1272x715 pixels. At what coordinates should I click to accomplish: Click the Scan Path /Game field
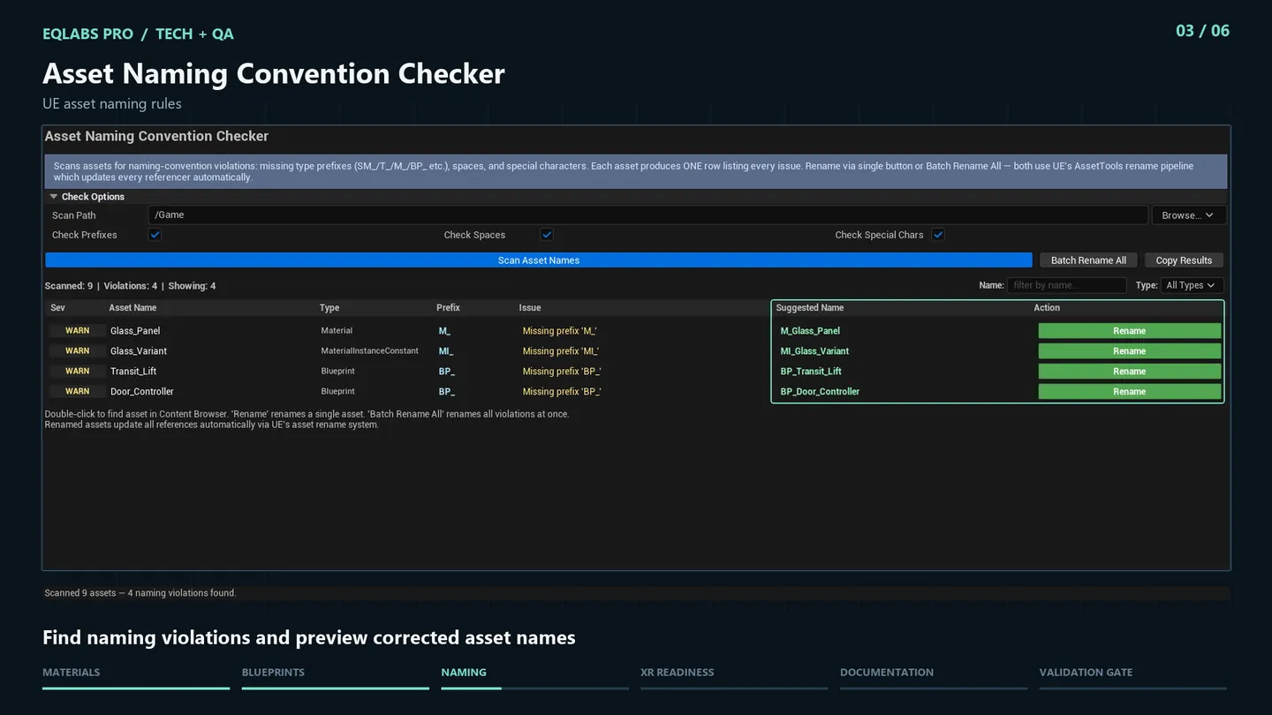coord(648,215)
